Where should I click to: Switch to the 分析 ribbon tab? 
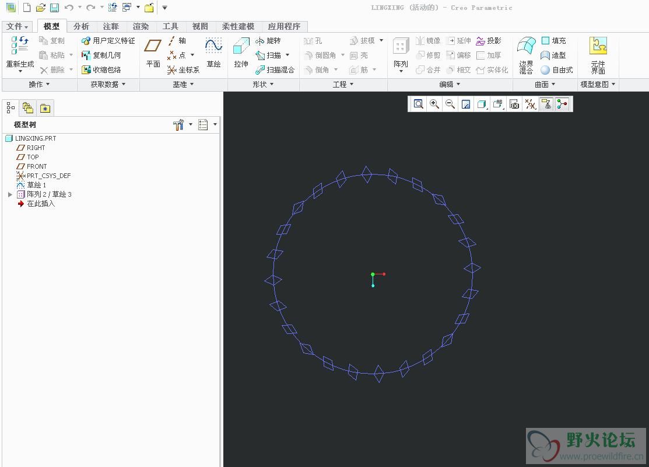[81, 26]
